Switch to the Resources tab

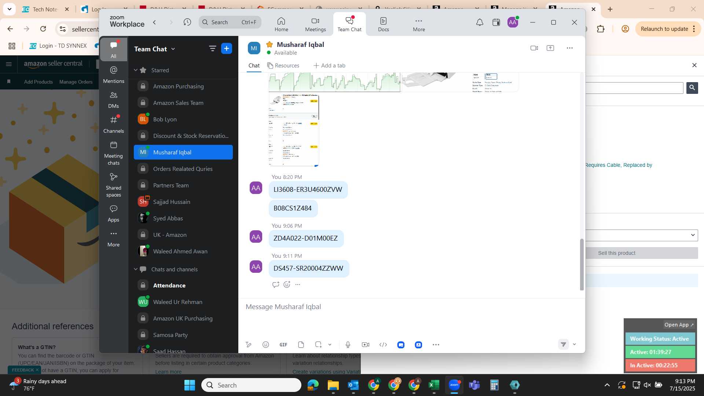pos(283,66)
